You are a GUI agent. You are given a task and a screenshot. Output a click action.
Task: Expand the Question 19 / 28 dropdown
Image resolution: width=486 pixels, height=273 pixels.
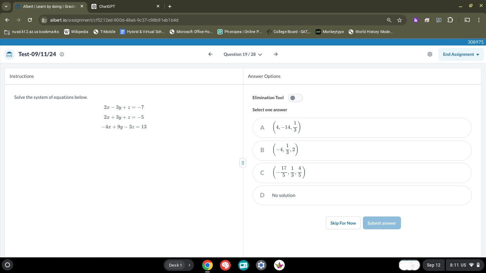point(243,54)
